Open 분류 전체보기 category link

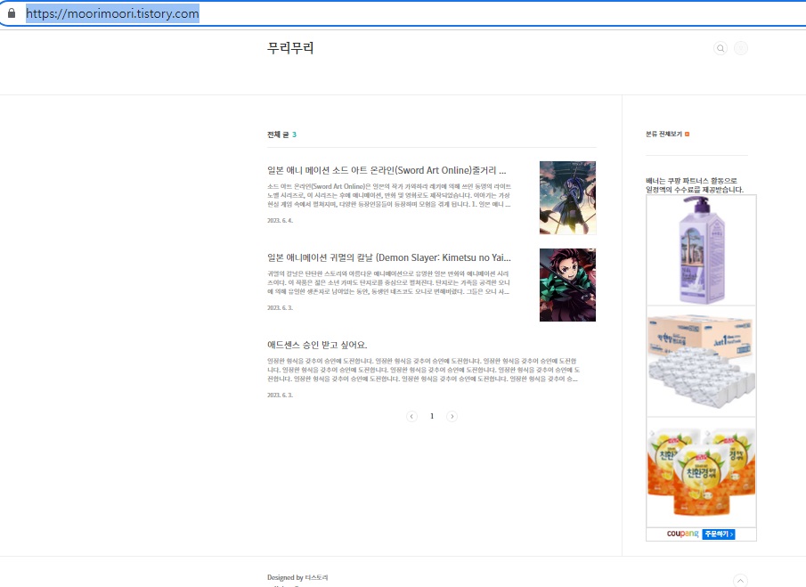pos(664,135)
